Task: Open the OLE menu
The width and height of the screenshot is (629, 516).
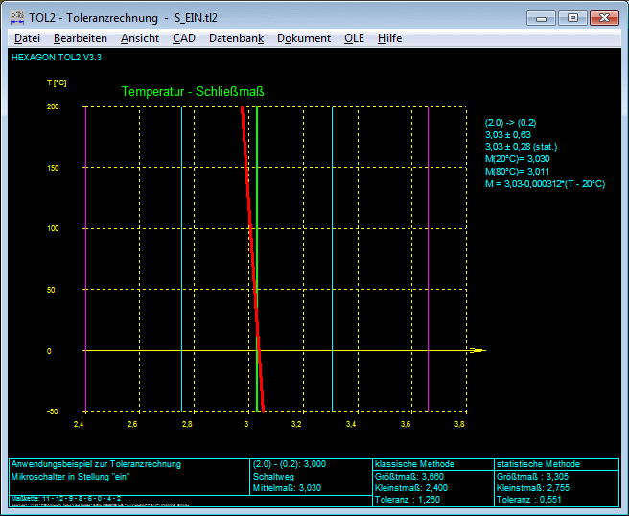Action: 354,38
